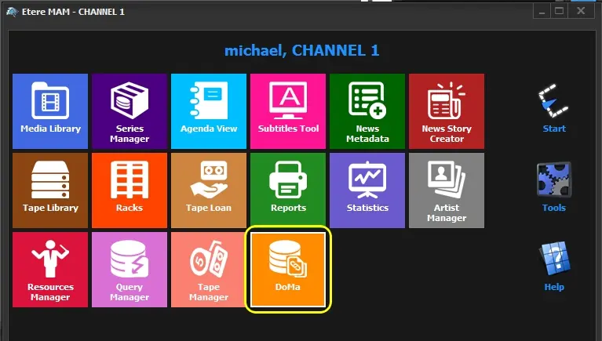Open the Media Library tile
This screenshot has height=341, width=602.
(x=50, y=111)
